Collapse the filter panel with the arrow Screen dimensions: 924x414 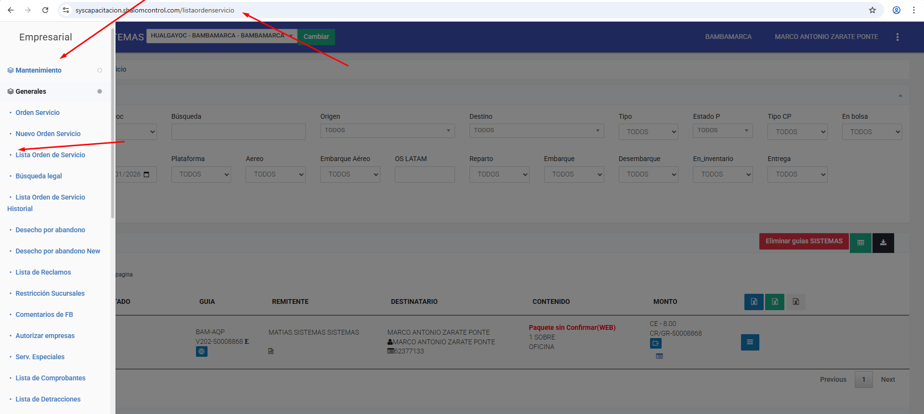click(x=900, y=96)
